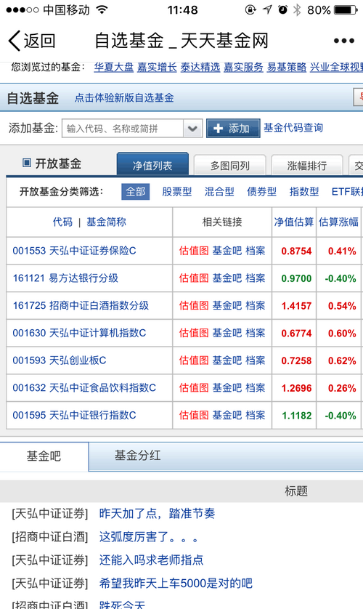Click net value 0.8754

[x=296, y=251]
